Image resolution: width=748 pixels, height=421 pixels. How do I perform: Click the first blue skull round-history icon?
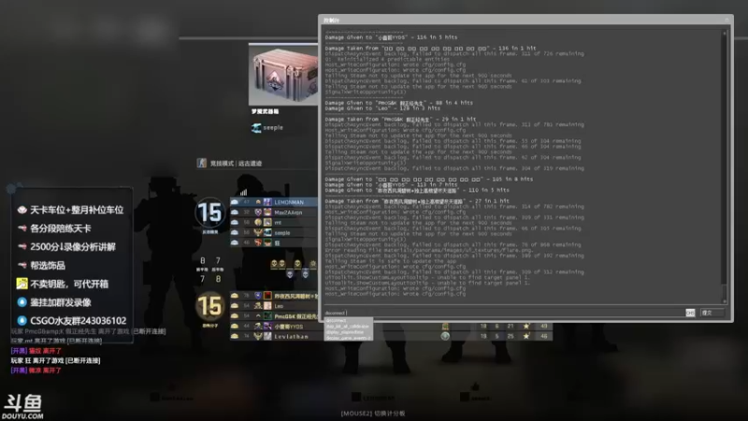(x=290, y=273)
